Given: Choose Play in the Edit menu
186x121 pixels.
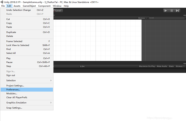Looking at the screenshot, I should pos(27,58).
